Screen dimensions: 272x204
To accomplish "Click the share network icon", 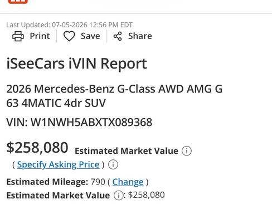I will point(118,36).
